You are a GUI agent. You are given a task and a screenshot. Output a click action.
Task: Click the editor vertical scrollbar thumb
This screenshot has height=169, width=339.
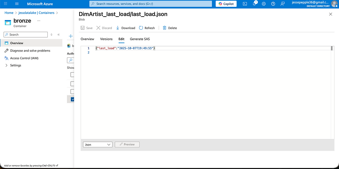pos(332,48)
